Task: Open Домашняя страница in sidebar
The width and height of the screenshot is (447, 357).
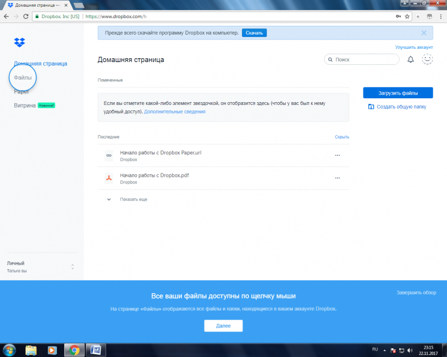Action: point(41,64)
